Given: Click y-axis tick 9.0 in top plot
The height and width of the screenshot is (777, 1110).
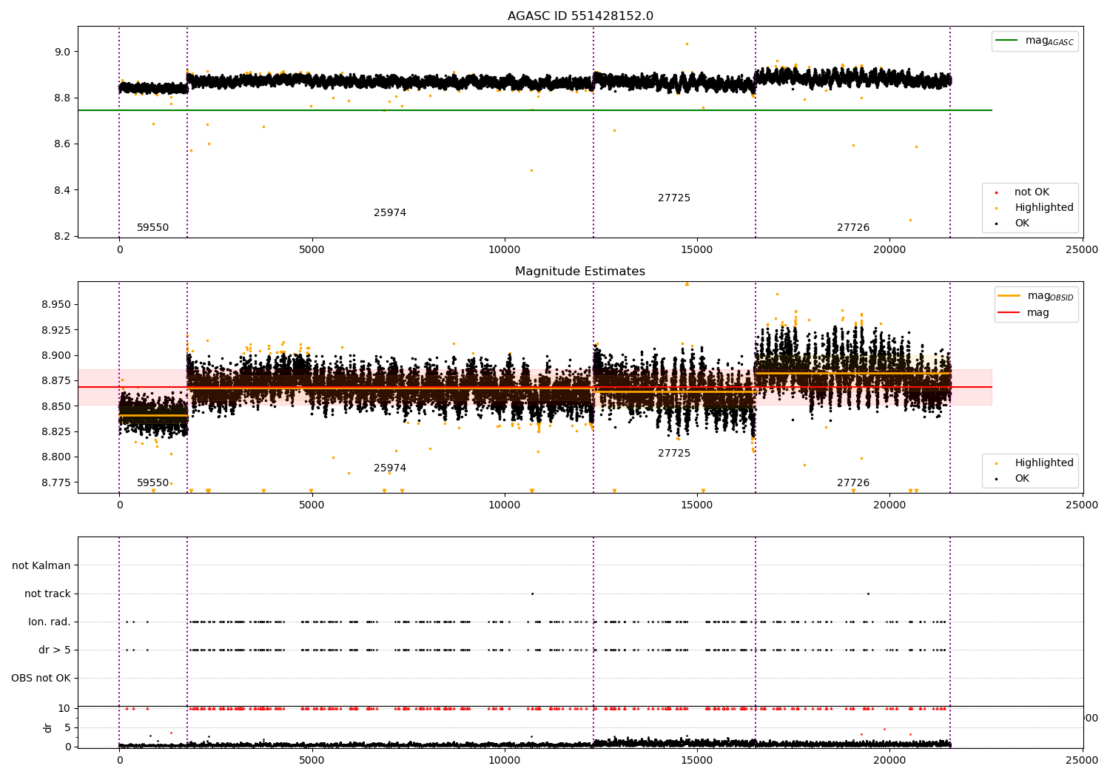Looking at the screenshot, I should (64, 52).
